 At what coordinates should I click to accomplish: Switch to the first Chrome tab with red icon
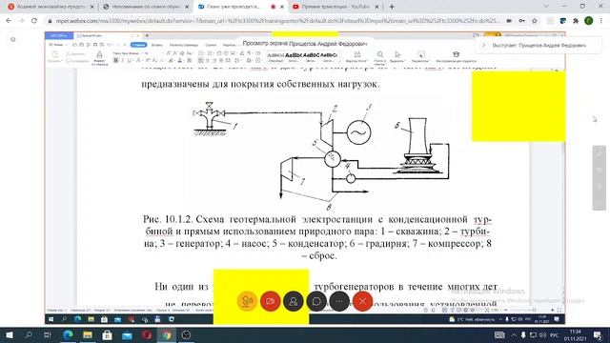pyautogui.click(x=51, y=7)
